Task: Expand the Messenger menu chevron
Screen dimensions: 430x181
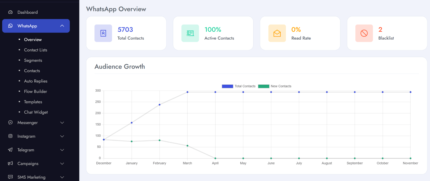Action: 62,123
